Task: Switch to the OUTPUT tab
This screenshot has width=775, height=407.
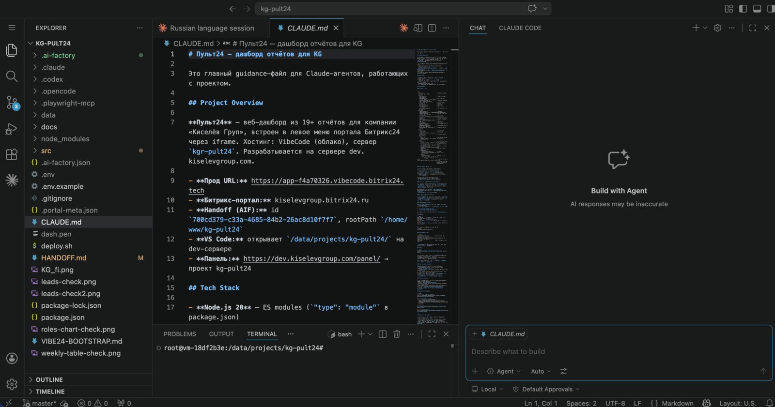Action: pos(221,334)
